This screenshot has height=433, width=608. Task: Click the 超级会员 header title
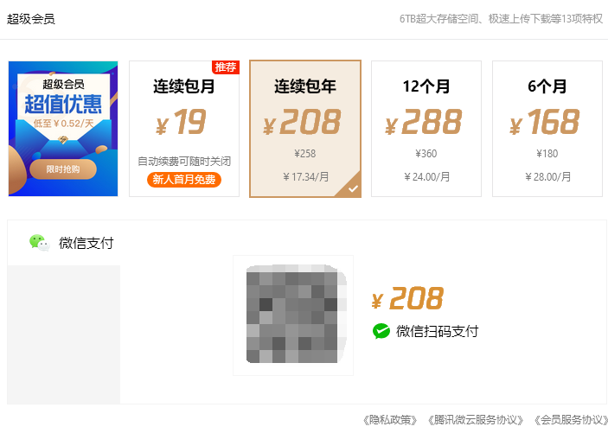pos(31,19)
